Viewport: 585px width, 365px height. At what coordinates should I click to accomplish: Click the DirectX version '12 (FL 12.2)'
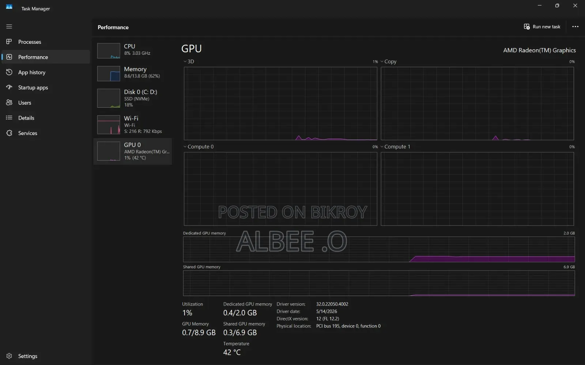pos(328,319)
